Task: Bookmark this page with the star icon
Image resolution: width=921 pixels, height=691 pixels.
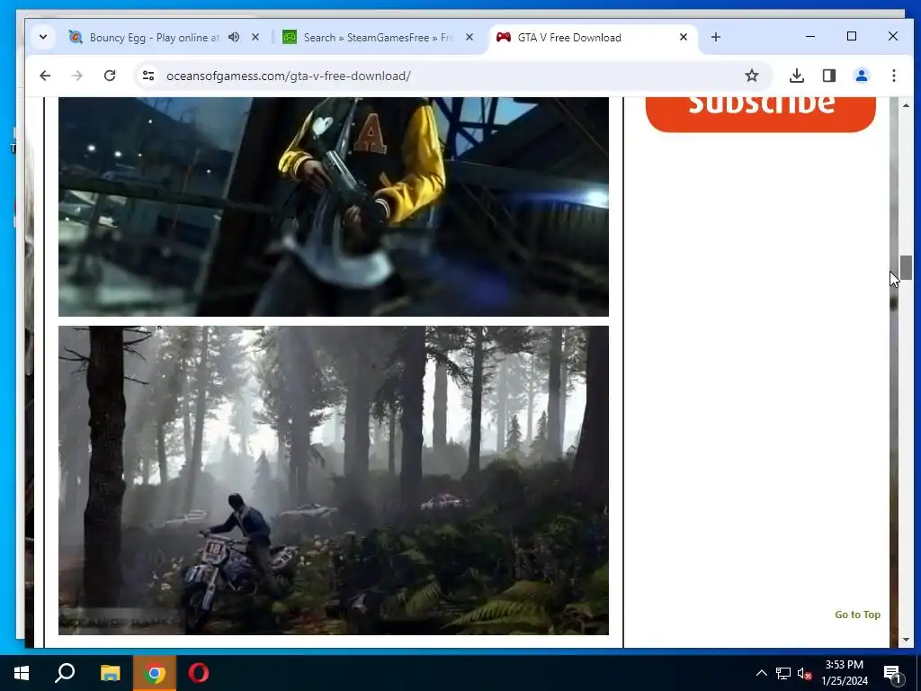Action: 752,76
